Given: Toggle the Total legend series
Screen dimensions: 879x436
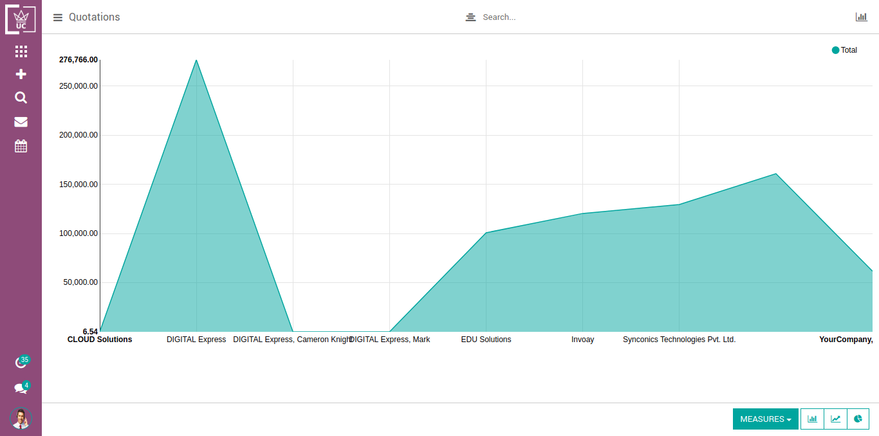Looking at the screenshot, I should [844, 50].
